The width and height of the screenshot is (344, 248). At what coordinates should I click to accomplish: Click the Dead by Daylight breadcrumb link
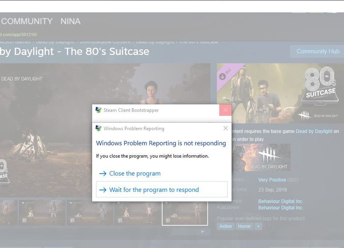[55, 42]
